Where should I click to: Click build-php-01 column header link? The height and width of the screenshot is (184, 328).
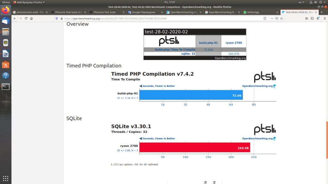click(208, 43)
